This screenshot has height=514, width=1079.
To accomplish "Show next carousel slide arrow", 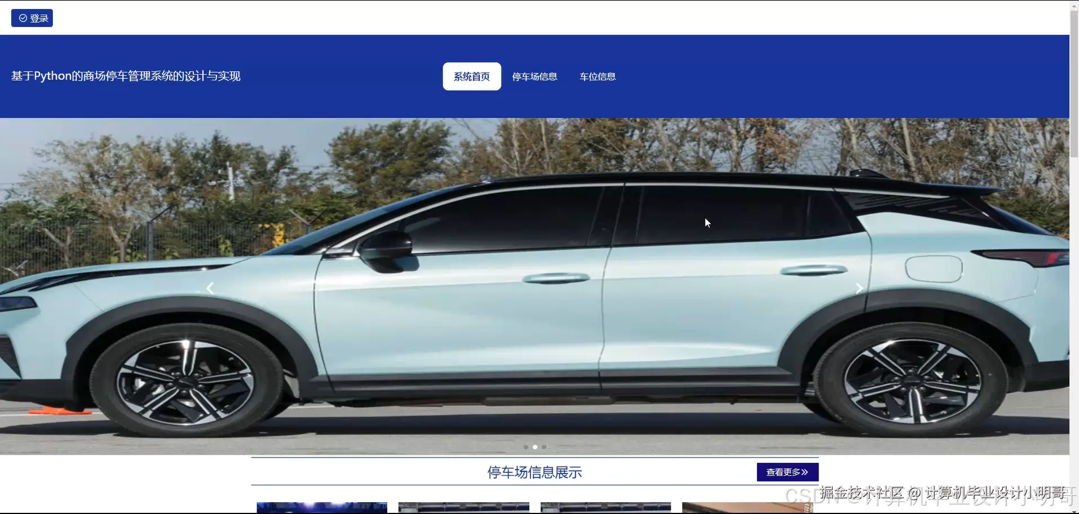I will point(859,288).
